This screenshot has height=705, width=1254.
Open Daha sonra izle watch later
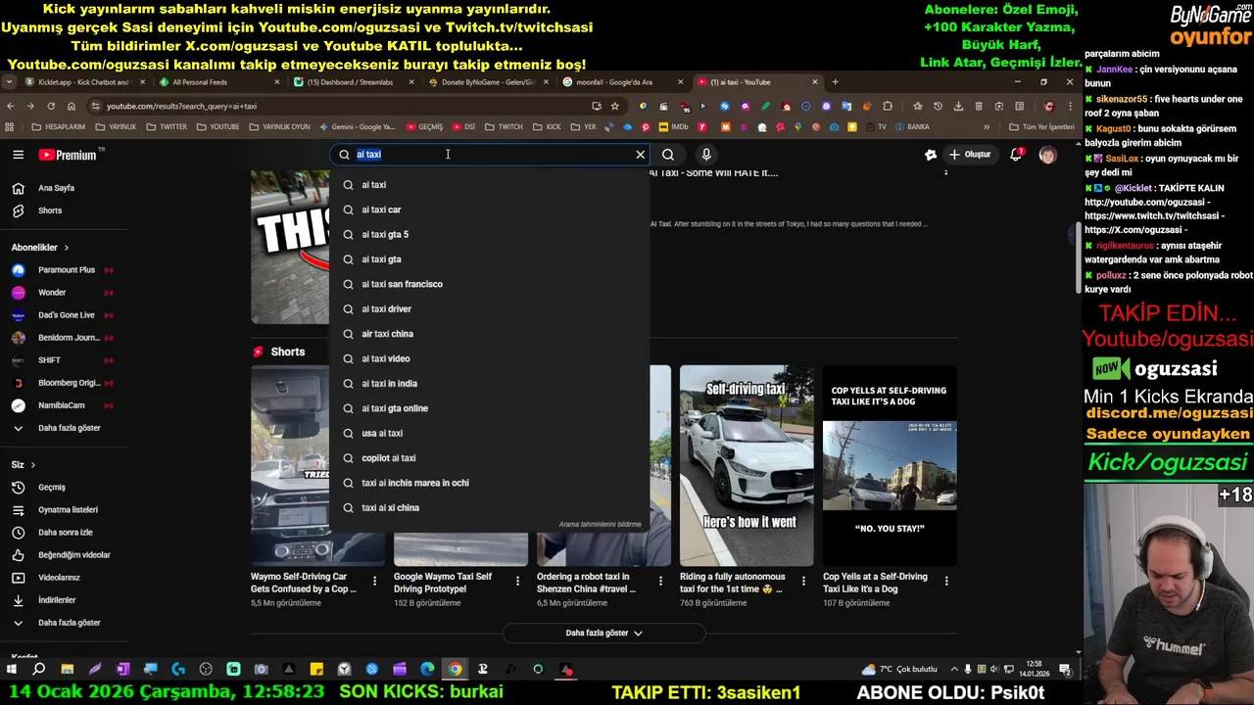coord(65,533)
